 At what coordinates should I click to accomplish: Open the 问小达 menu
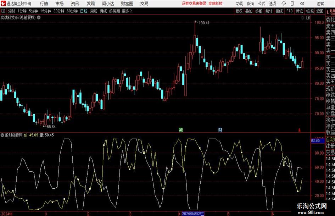point(108,4)
